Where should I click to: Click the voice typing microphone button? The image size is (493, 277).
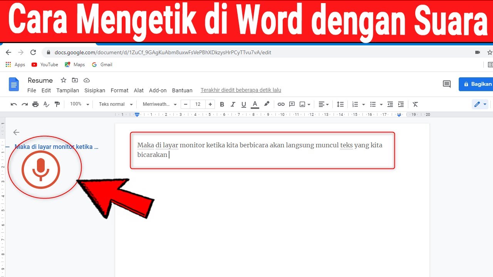point(41,169)
